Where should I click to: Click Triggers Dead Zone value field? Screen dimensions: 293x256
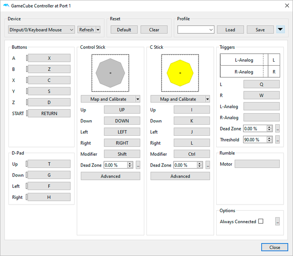(255, 129)
